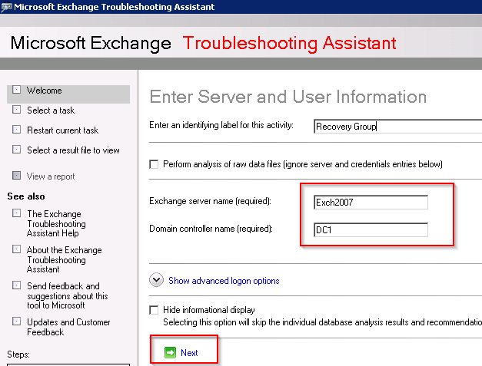Click the Next link

(x=189, y=353)
